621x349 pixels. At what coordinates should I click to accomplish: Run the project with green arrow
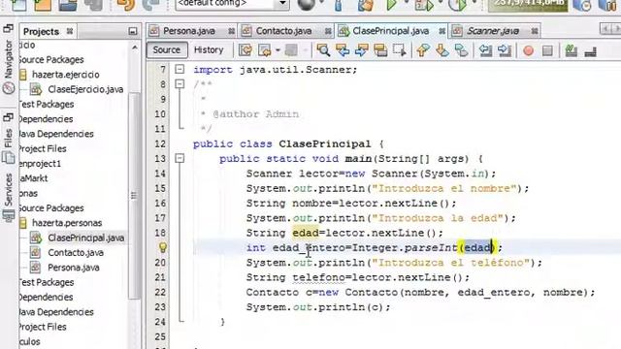[392, 5]
